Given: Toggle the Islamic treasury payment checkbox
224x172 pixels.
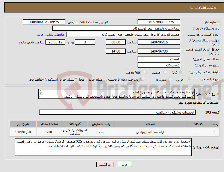Looking at the screenshot, I should coord(142,79).
